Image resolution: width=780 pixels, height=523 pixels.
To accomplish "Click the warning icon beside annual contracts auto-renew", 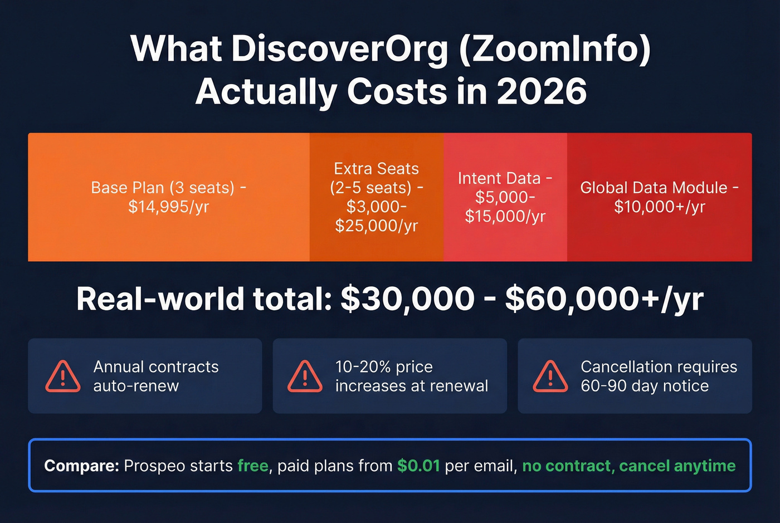I will [x=62, y=376].
